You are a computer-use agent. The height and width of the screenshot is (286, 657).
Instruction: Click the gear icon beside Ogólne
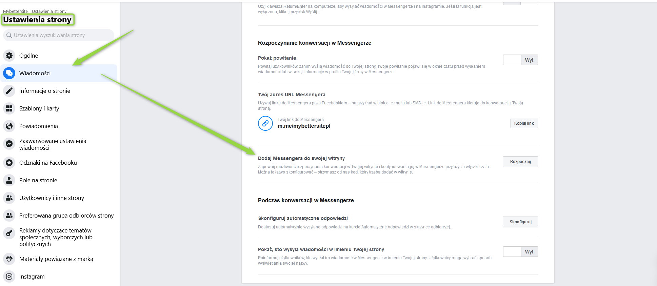tap(9, 56)
